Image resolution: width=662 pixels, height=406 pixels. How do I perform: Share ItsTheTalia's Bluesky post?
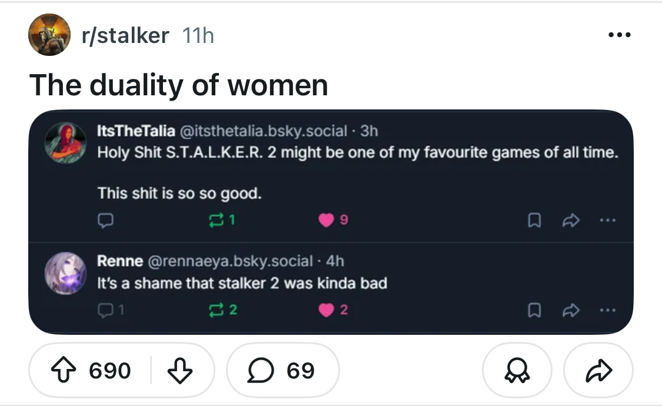[x=570, y=221]
